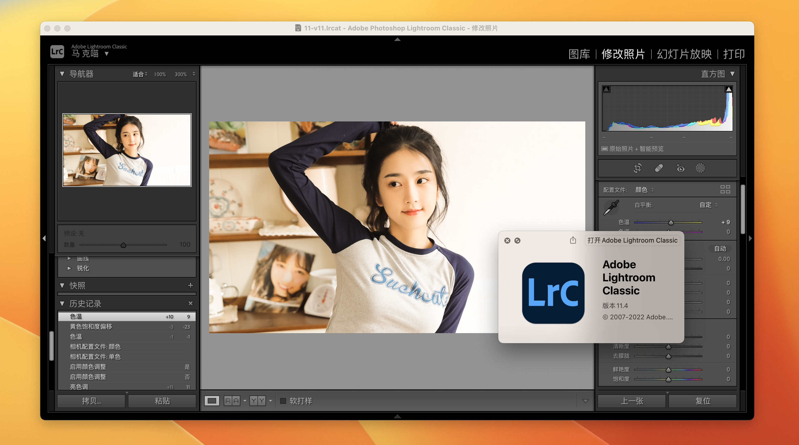Click the share icon in popup

coord(573,240)
